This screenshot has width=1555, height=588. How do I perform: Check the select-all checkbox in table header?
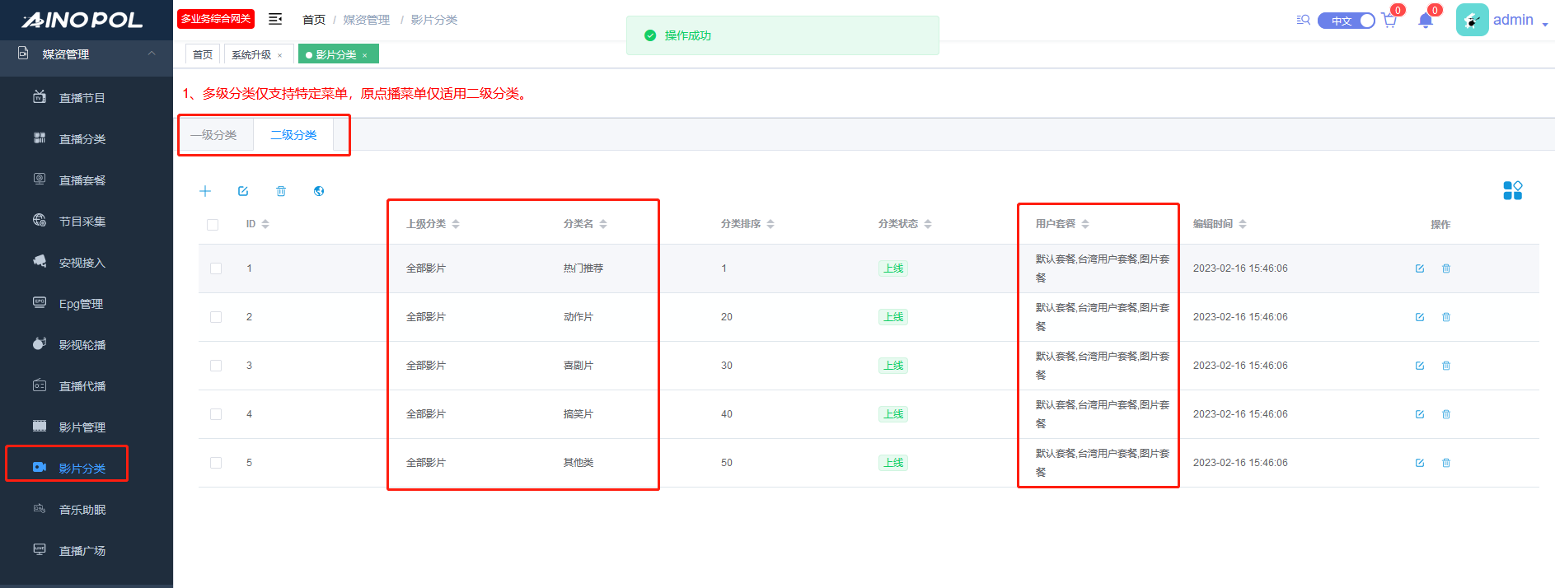213,225
